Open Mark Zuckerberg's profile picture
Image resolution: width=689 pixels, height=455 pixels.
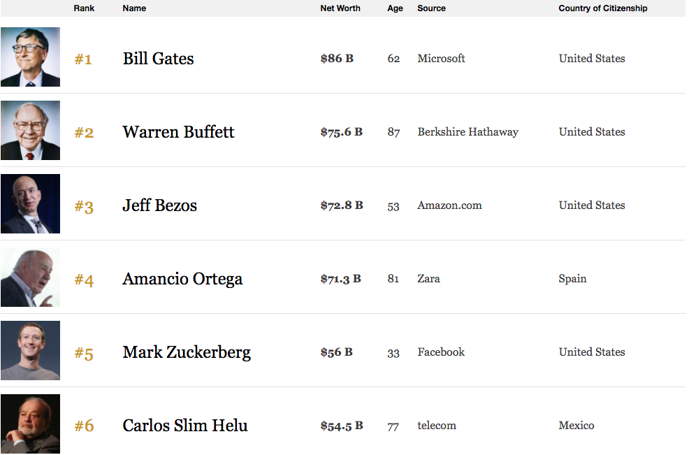[30, 351]
